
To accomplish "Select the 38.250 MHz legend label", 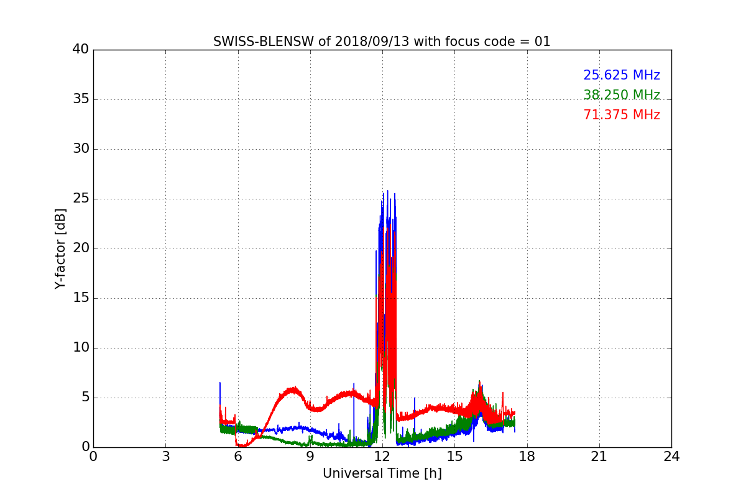I will (622, 95).
